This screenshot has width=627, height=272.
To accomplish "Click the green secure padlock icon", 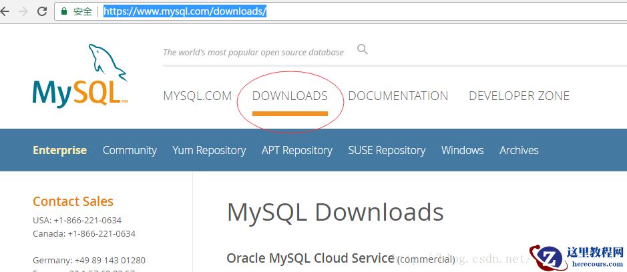I will point(64,11).
